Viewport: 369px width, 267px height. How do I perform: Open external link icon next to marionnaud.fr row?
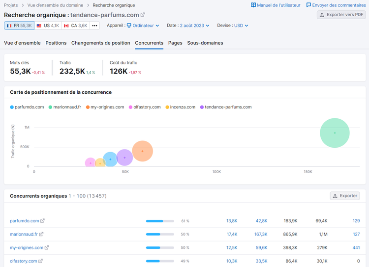[41, 234]
